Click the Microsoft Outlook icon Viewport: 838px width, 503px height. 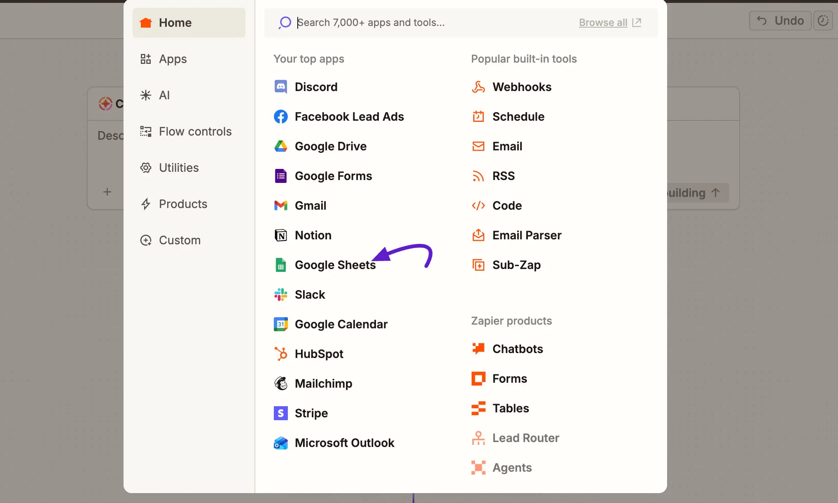tap(280, 443)
